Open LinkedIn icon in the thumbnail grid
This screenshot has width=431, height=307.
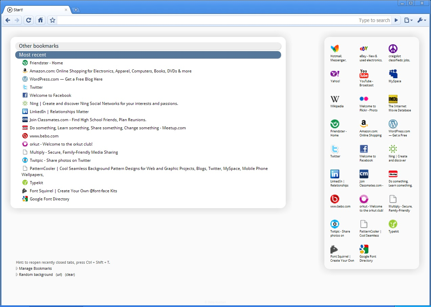click(x=335, y=174)
